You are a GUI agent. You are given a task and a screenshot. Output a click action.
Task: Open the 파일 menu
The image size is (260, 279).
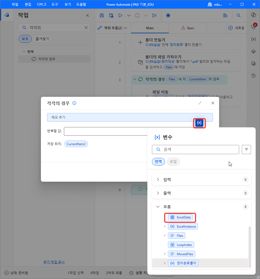pyautogui.click(x=15, y=4)
